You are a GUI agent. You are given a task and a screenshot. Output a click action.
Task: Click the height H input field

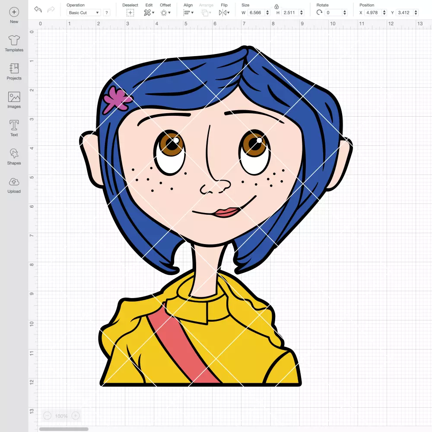tap(290, 13)
